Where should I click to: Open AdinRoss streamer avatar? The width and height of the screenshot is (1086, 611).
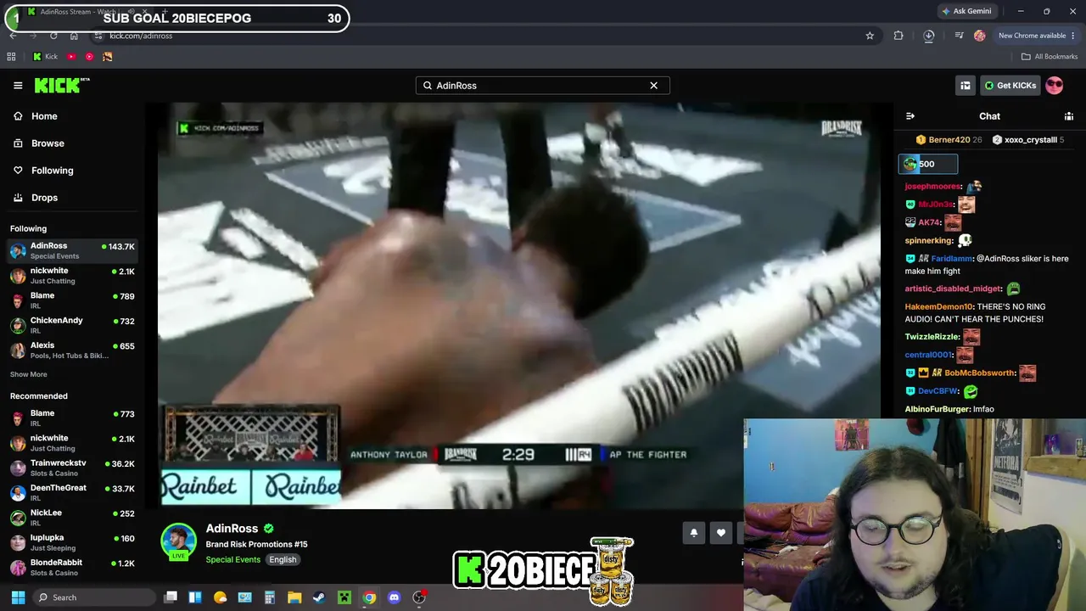(x=178, y=542)
